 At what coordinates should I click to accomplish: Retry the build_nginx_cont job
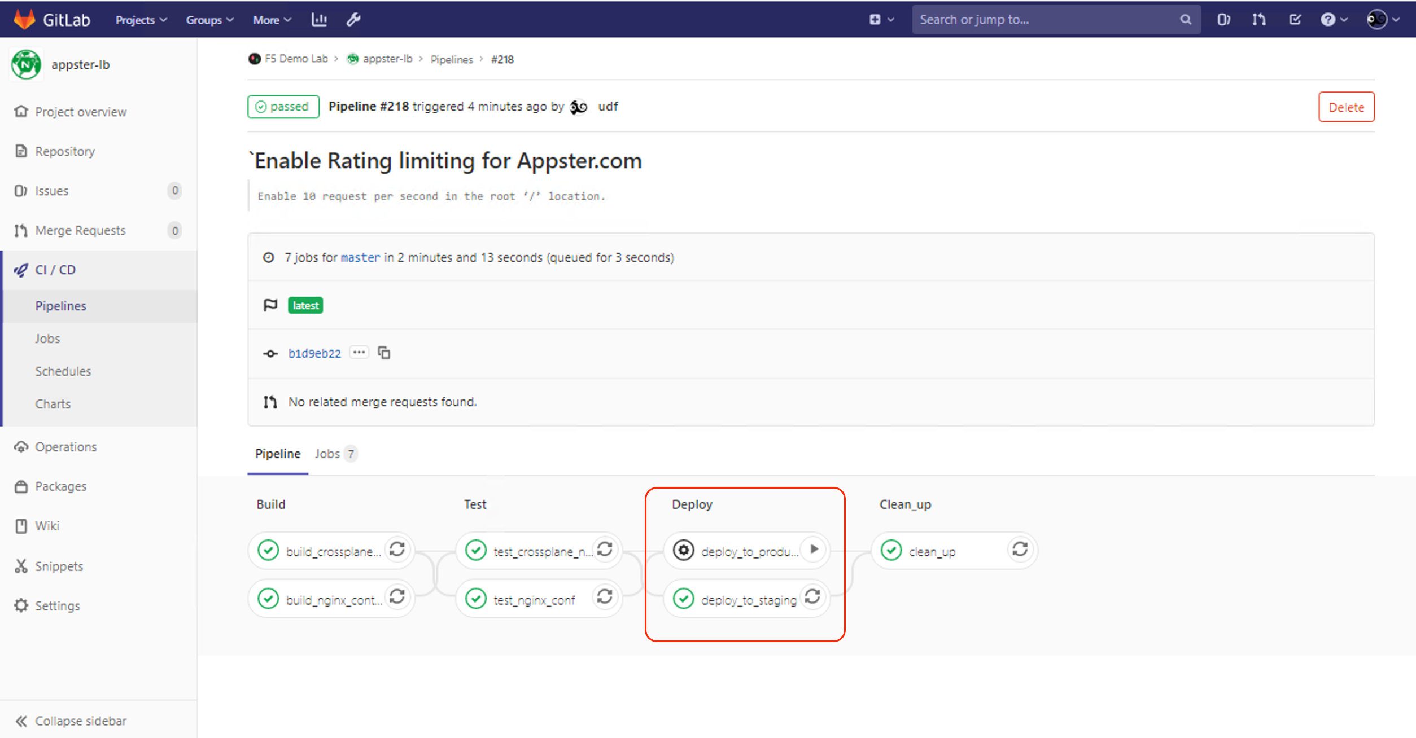[x=397, y=597]
